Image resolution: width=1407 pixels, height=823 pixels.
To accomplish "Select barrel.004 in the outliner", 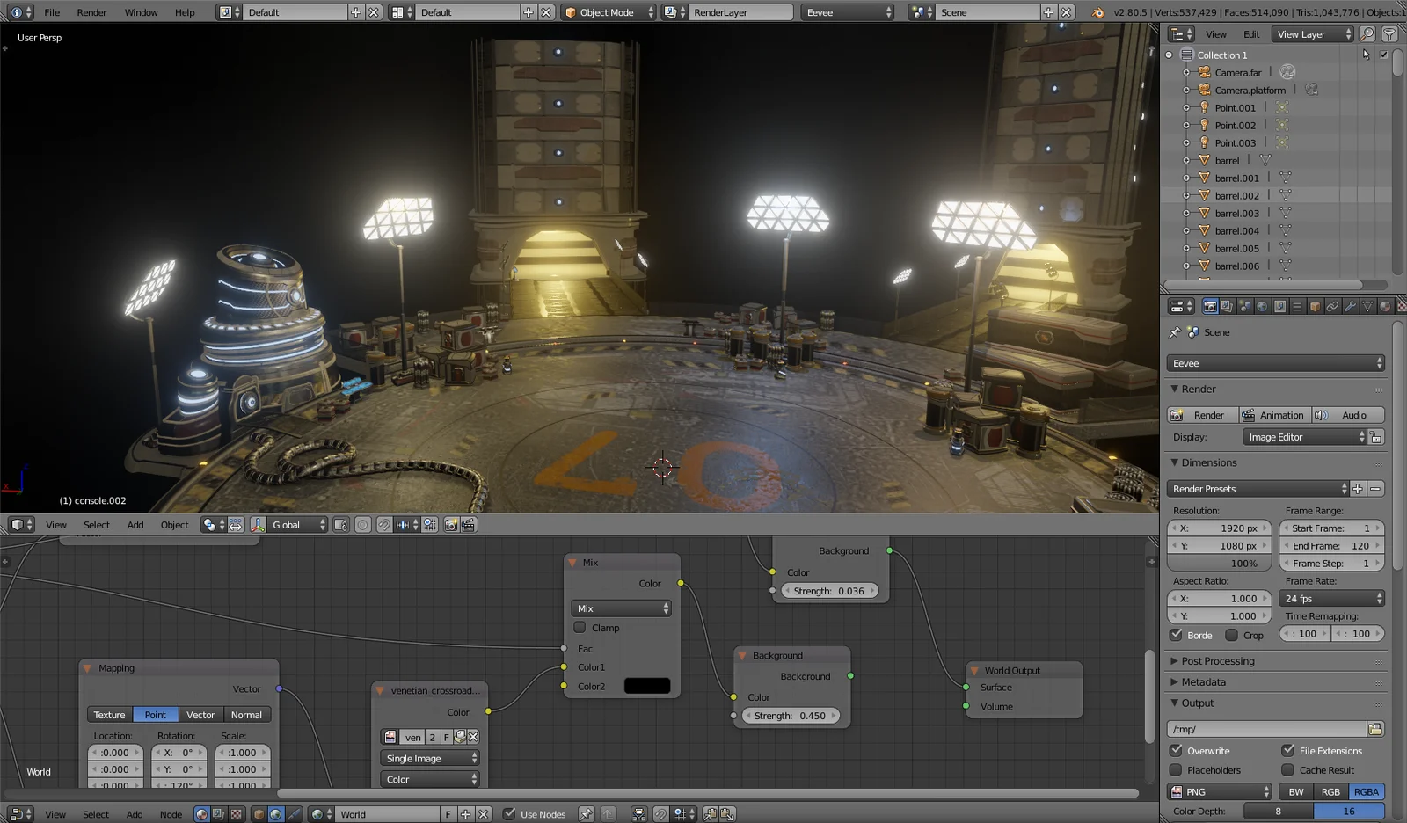I will pyautogui.click(x=1236, y=230).
